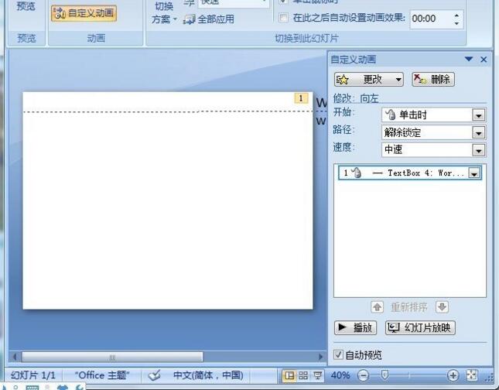
Task: Zoom in with the plus button
Action: click(x=453, y=375)
